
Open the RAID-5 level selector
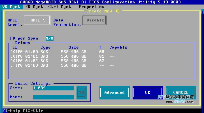[x=37, y=20]
